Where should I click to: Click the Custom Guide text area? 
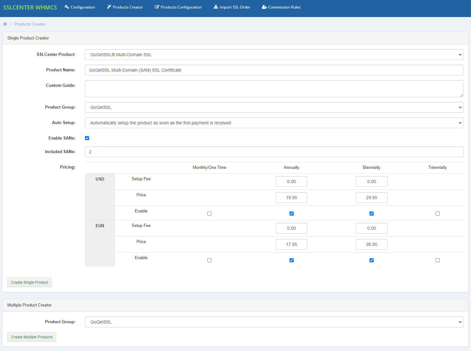click(x=274, y=89)
